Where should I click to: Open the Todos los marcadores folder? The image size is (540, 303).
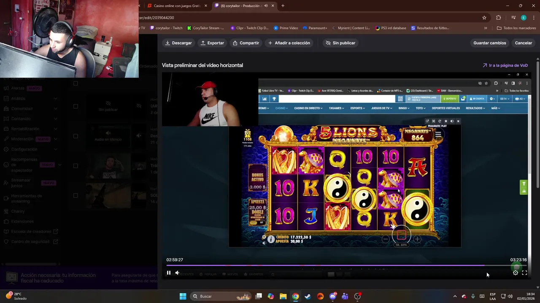point(516,28)
